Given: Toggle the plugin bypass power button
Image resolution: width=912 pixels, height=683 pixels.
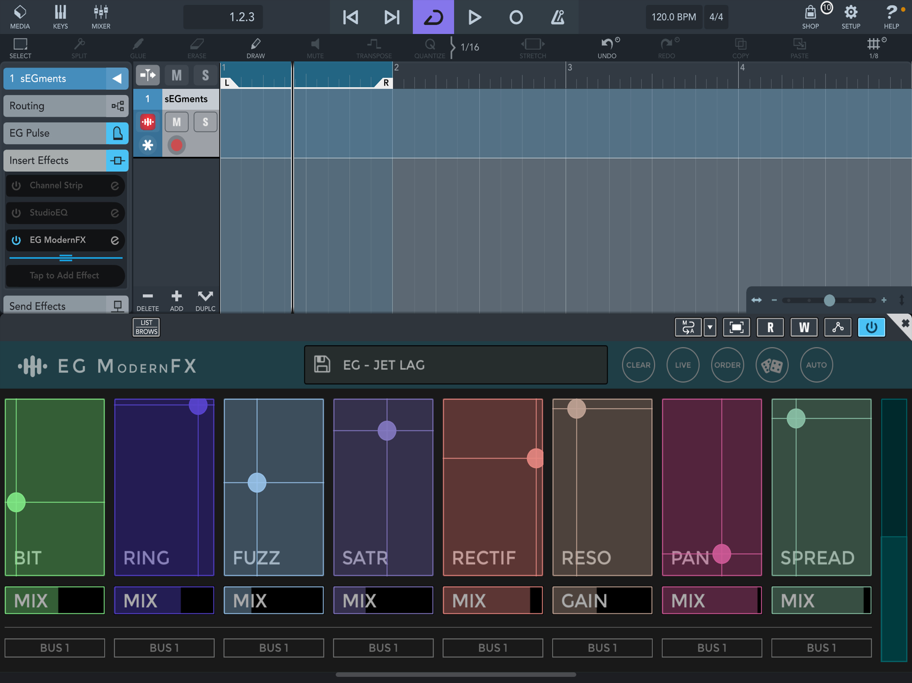Looking at the screenshot, I should point(871,327).
